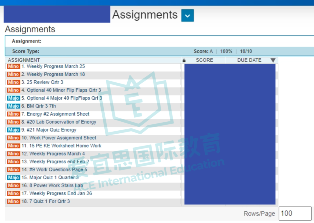
Task: Click Mino tag beside 25 Review Qrtr 3
Action: point(13,82)
